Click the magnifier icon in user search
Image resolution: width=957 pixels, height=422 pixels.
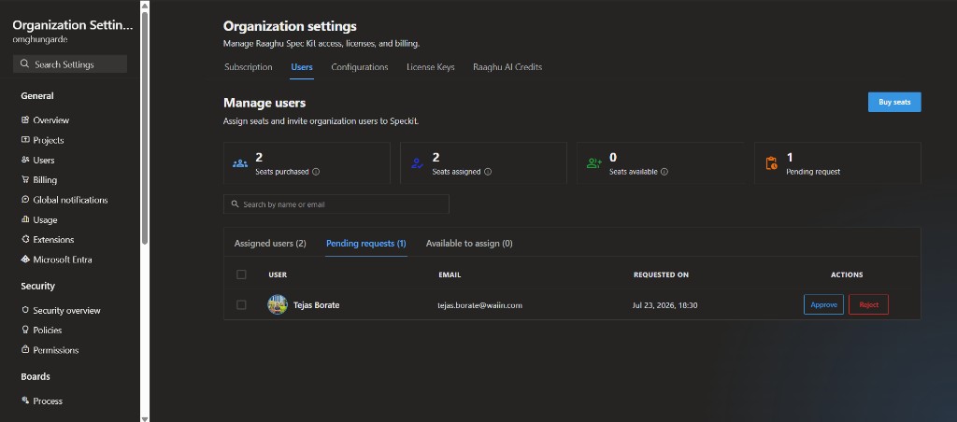[235, 204]
